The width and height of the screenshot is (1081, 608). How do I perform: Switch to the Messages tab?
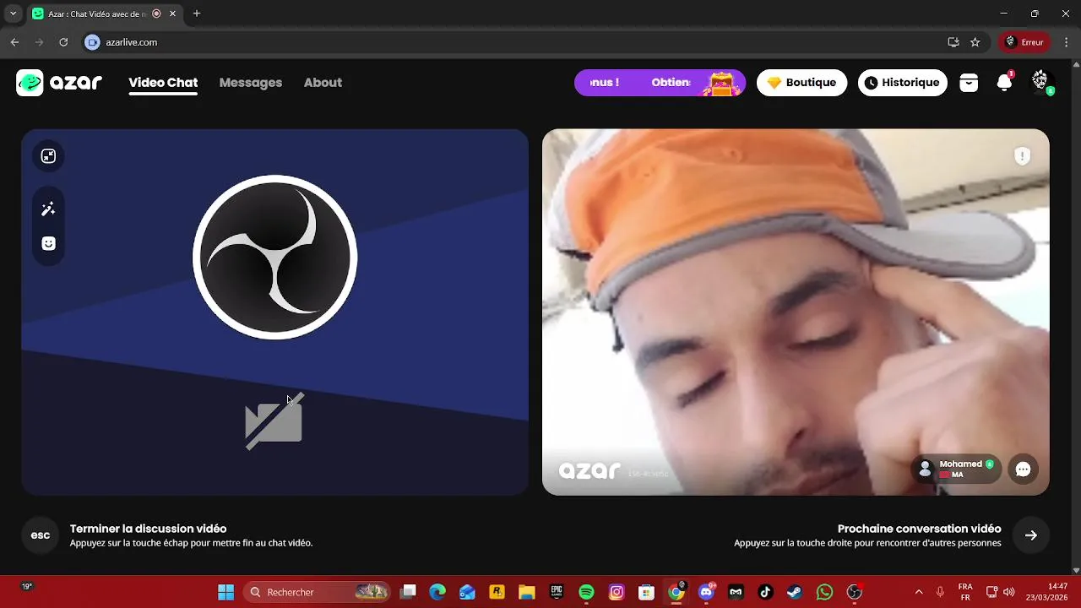(x=251, y=83)
